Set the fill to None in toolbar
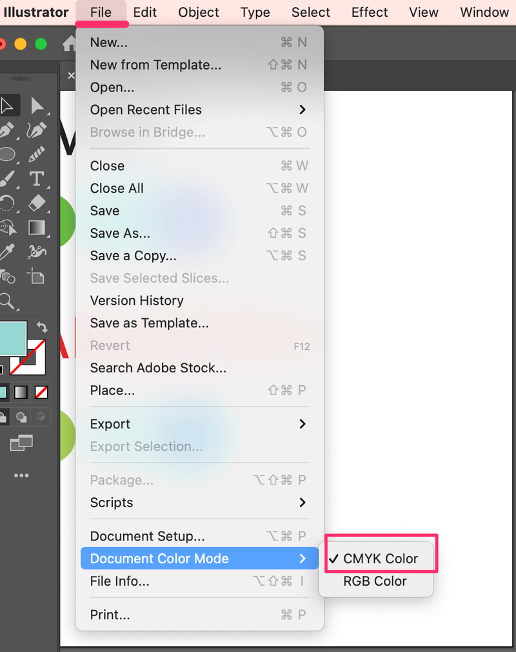The image size is (516, 652). tap(41, 392)
